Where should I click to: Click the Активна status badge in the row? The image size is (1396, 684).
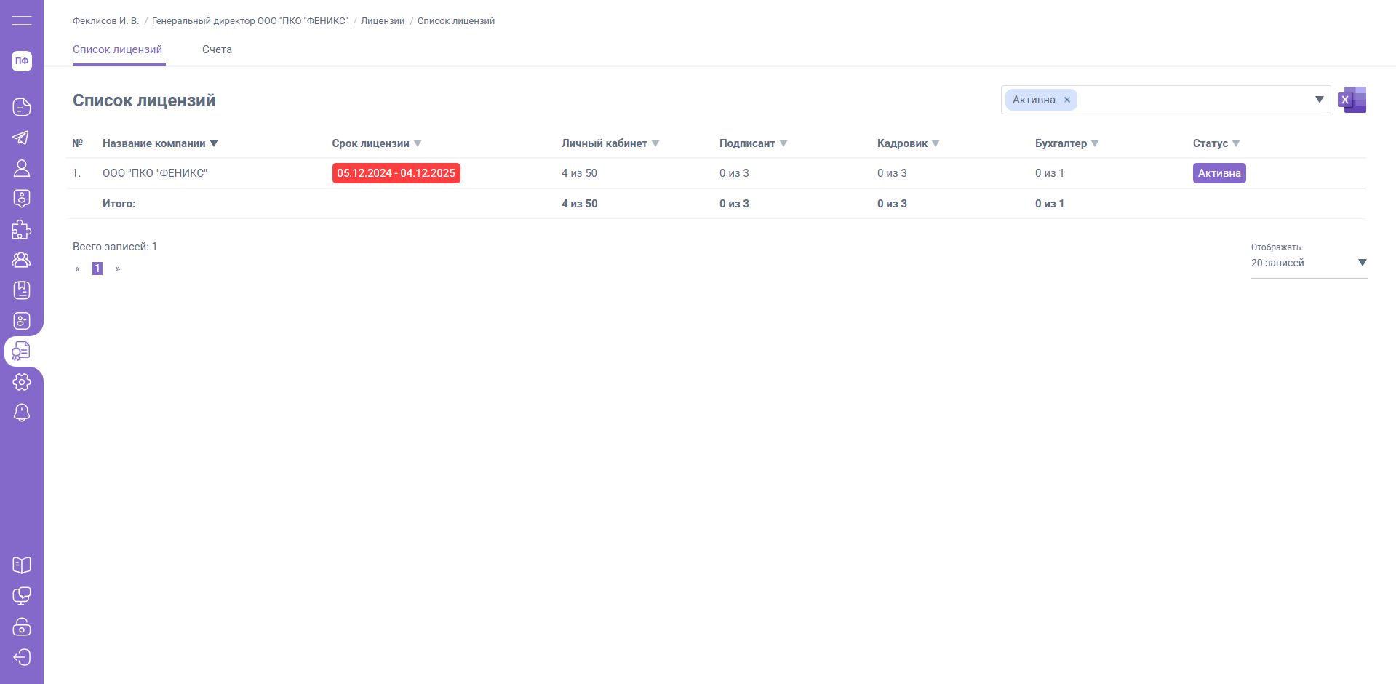pos(1218,173)
